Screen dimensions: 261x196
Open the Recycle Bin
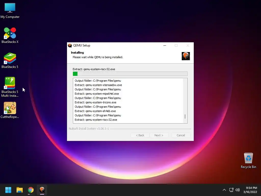click(248, 160)
